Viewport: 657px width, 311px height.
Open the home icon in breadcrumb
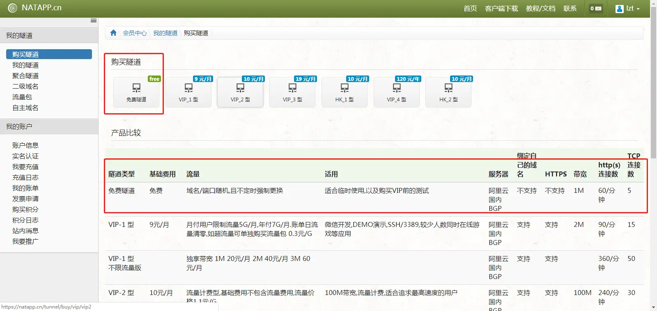click(113, 33)
